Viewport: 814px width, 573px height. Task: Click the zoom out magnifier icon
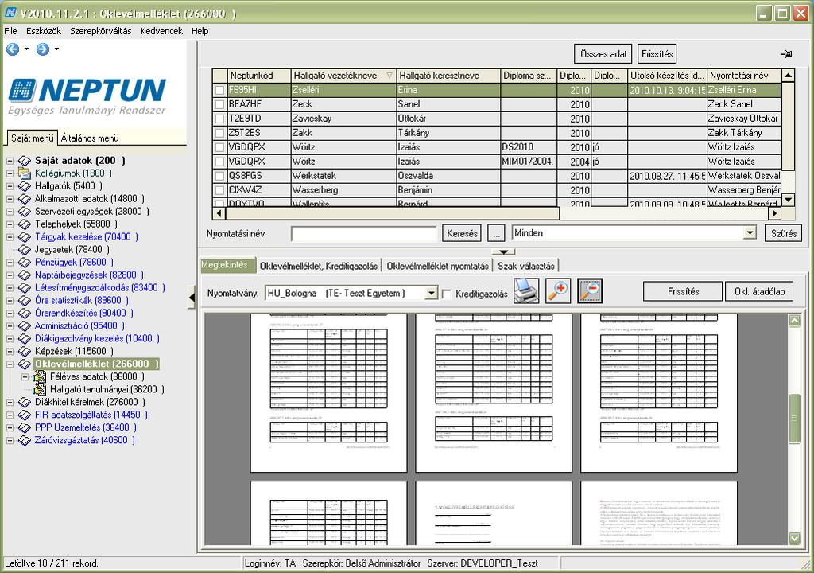coord(591,291)
